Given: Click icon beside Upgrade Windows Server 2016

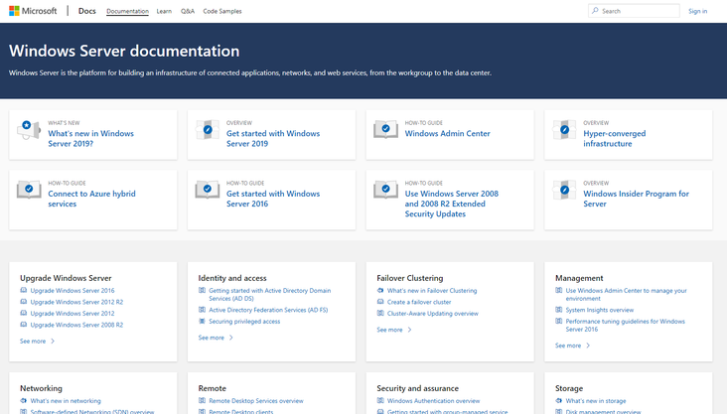Looking at the screenshot, I should pos(23,290).
